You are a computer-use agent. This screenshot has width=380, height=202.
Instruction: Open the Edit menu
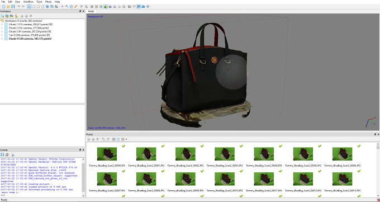click(x=10, y=2)
